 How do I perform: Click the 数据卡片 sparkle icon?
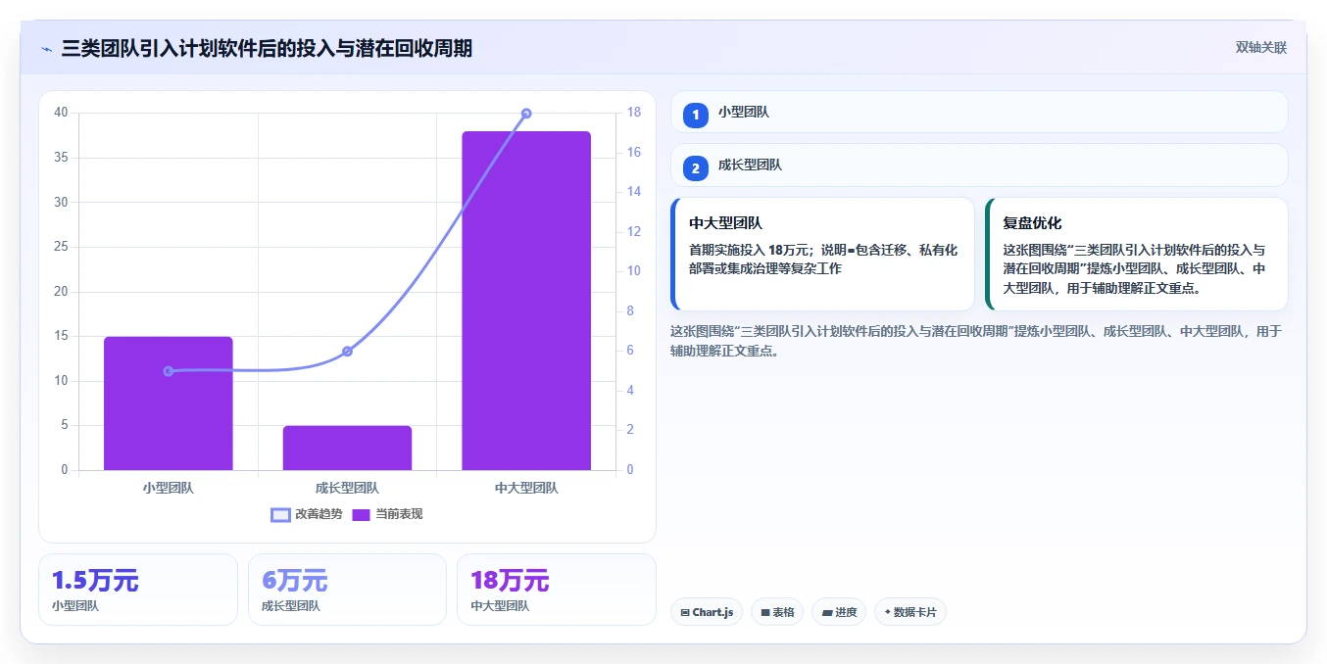pyautogui.click(x=887, y=612)
